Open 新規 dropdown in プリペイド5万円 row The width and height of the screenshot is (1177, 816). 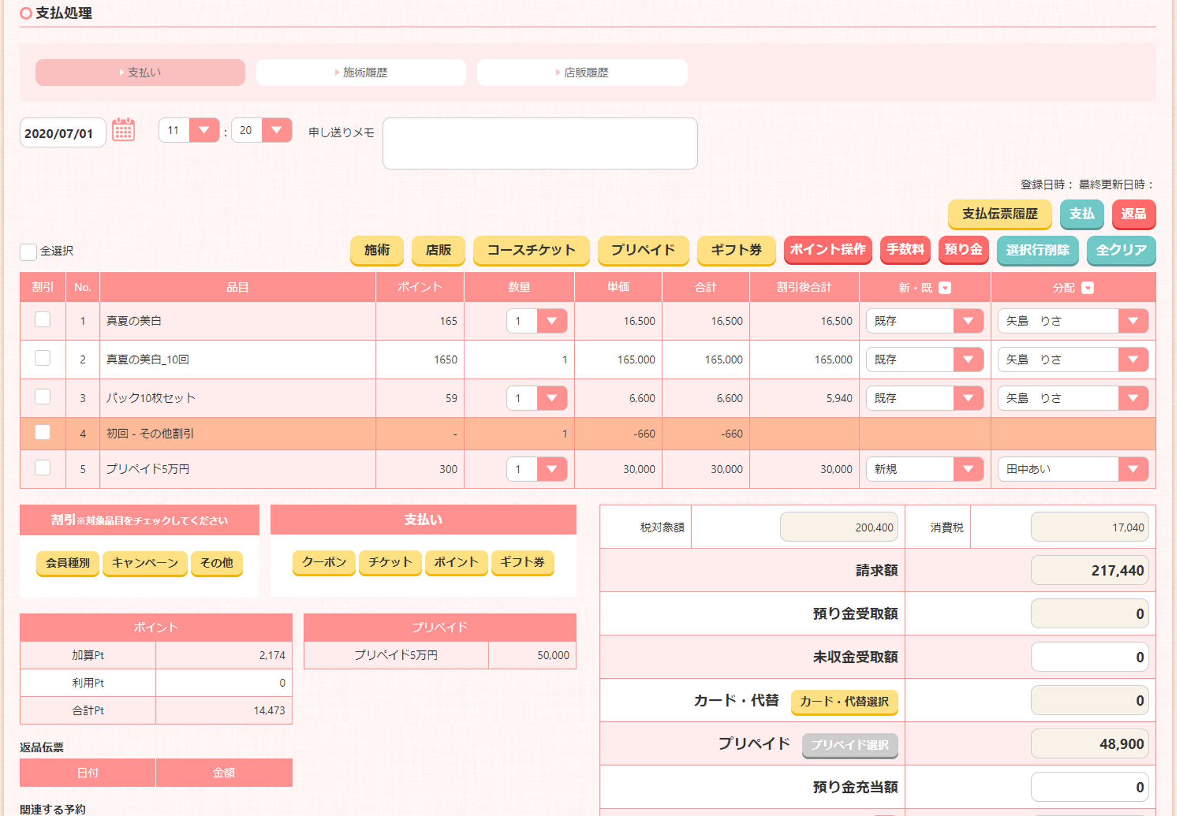point(925,469)
